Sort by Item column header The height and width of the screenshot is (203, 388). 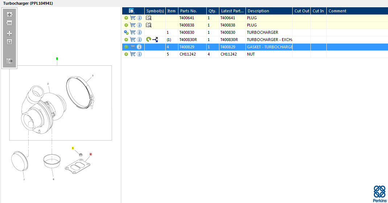tap(172, 11)
